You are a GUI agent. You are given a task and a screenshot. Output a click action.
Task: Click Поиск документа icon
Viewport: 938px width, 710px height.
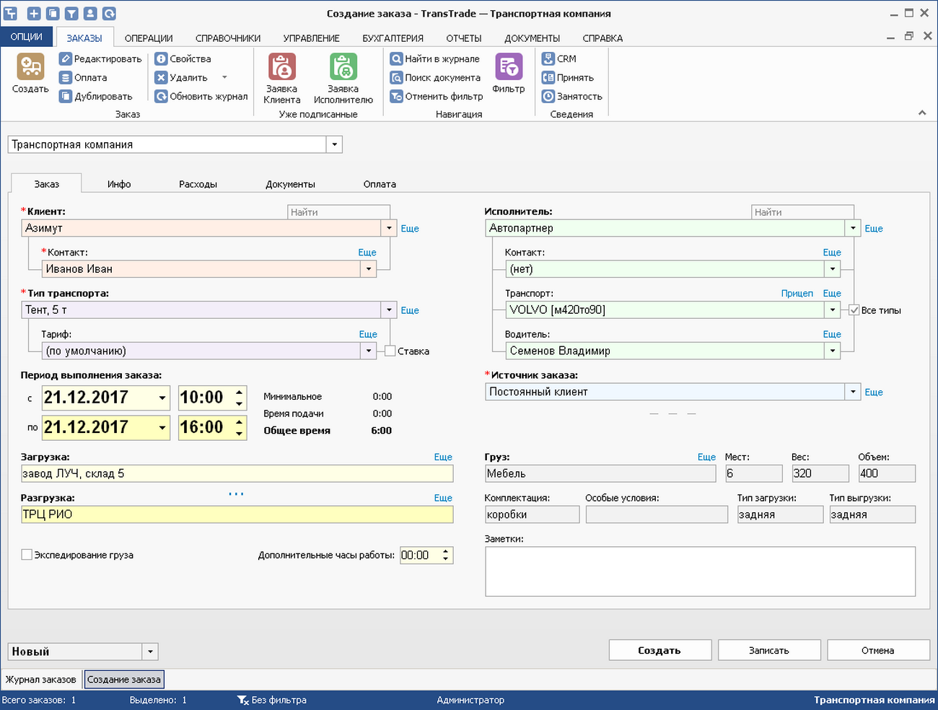pyautogui.click(x=396, y=77)
